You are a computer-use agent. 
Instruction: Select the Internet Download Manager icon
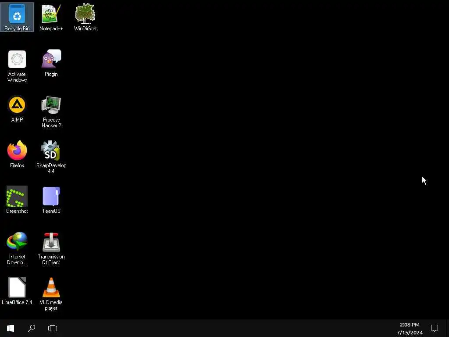17,242
